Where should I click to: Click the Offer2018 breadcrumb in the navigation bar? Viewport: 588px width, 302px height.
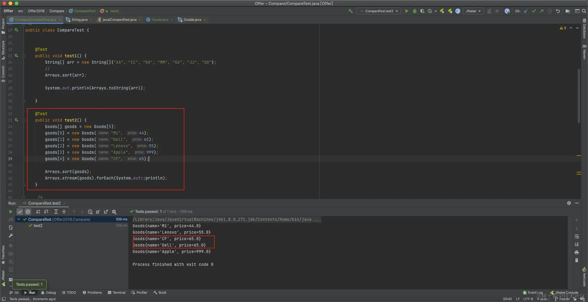36,11
